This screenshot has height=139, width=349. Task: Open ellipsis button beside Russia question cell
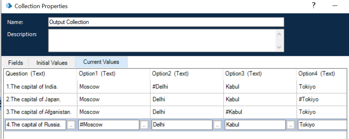[71, 125]
